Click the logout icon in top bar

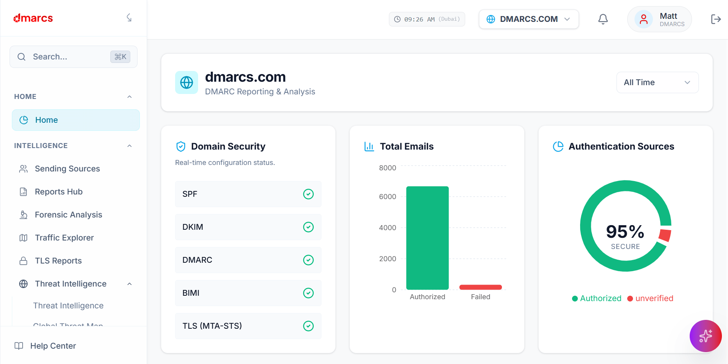tap(716, 18)
